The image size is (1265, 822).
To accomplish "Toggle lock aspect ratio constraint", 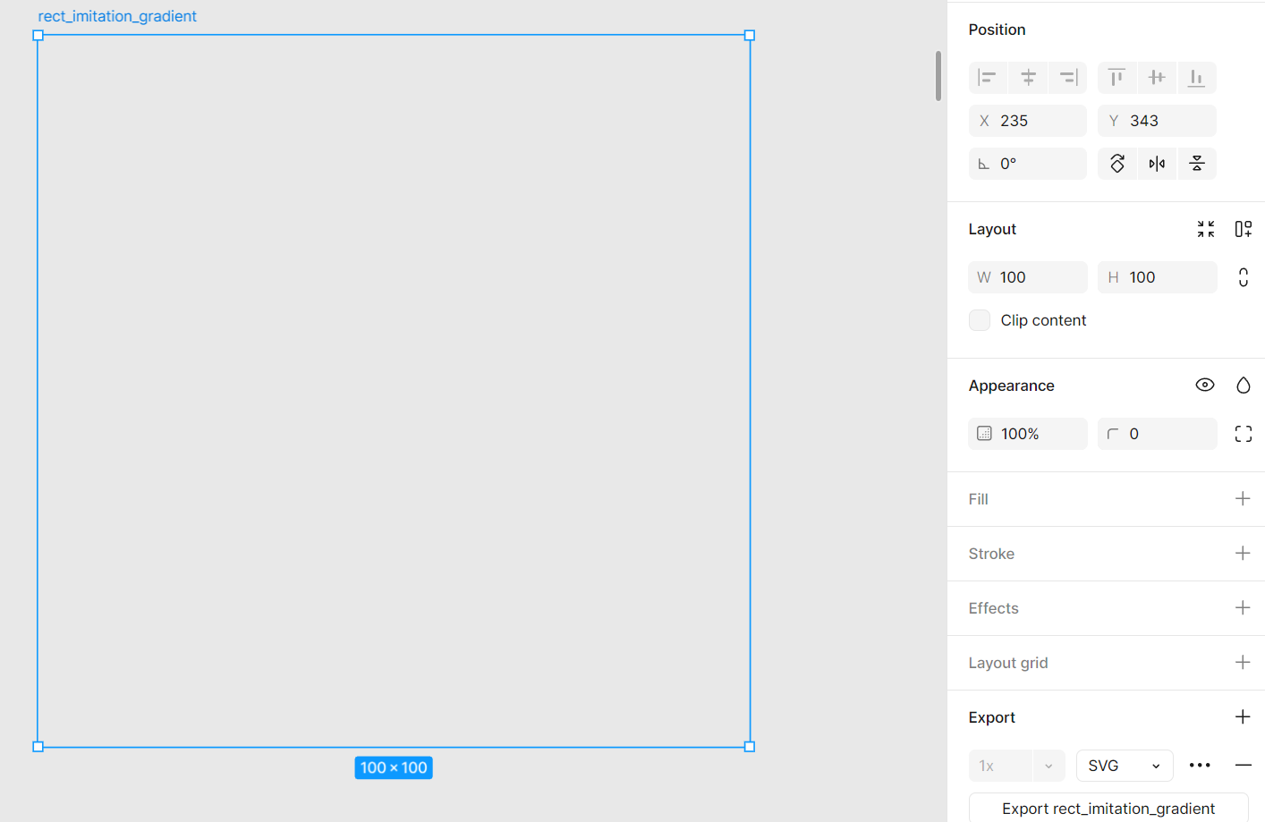I will 1243,277.
